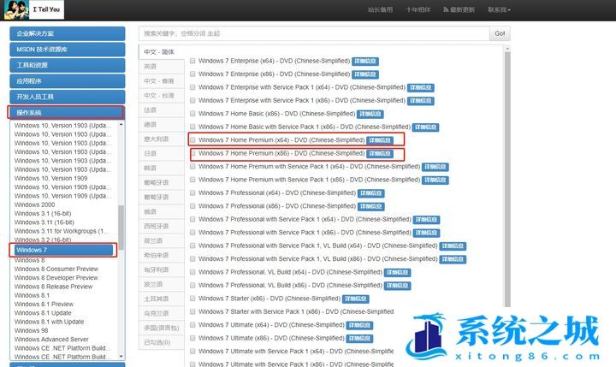Check Windows 7 Enterprise (x64) DVD
This screenshot has width=616, height=367.
point(192,61)
